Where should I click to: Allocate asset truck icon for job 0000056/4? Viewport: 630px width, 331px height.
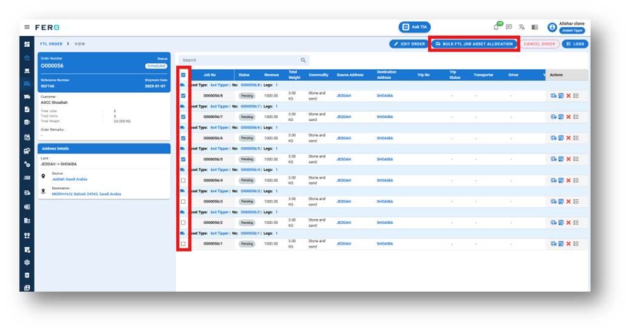tap(553, 180)
